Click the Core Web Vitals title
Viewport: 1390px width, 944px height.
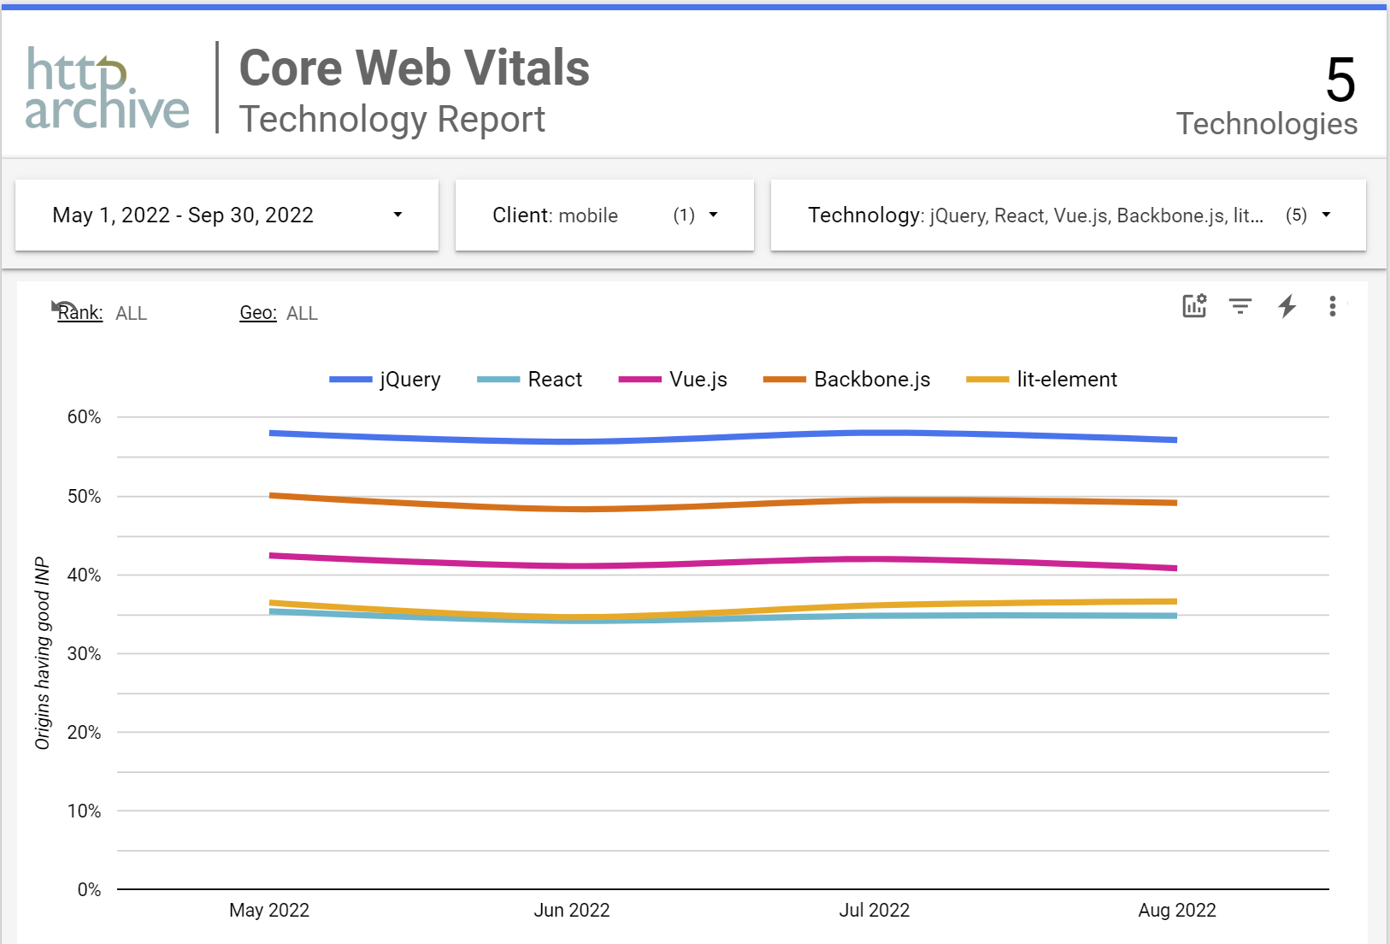tap(414, 68)
